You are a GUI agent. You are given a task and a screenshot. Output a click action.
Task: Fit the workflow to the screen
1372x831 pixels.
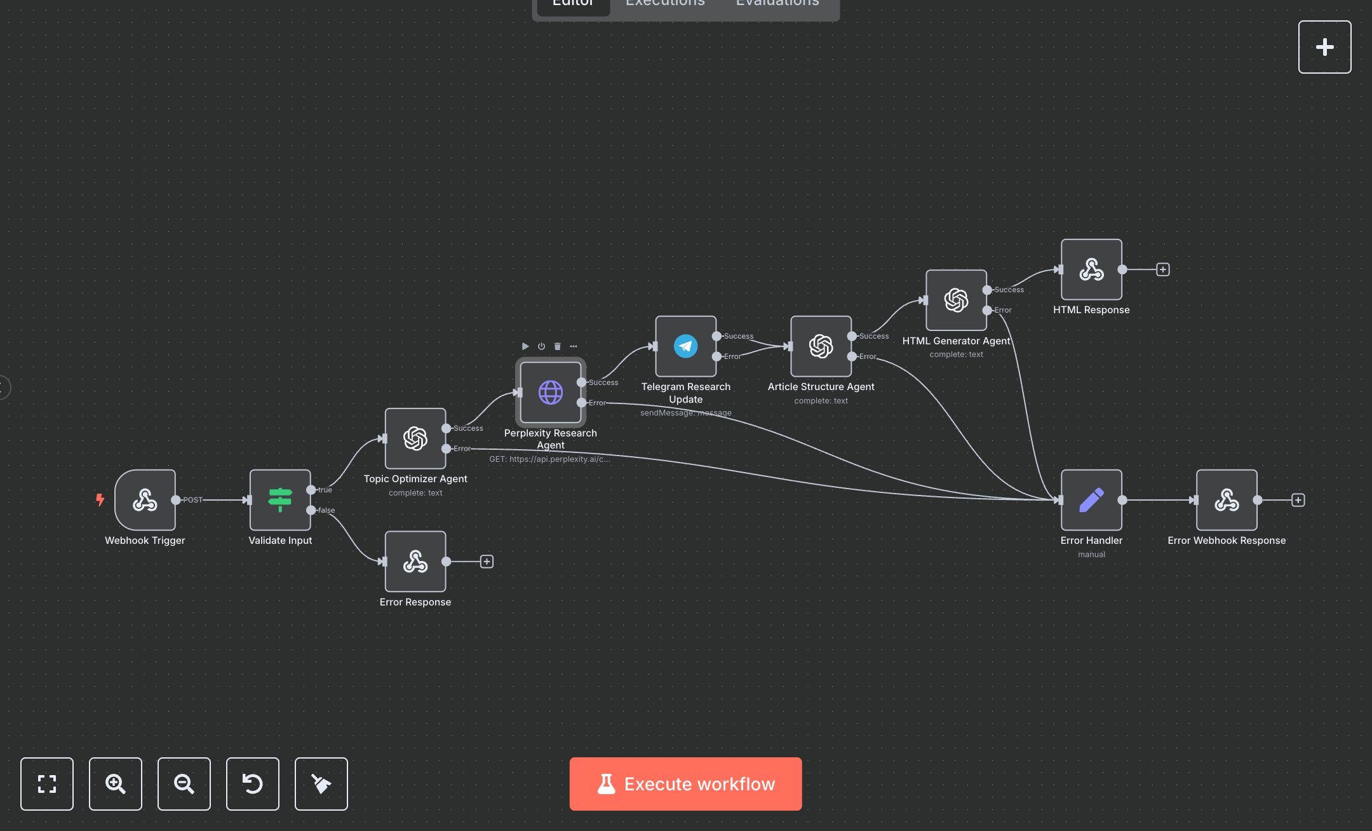47,784
